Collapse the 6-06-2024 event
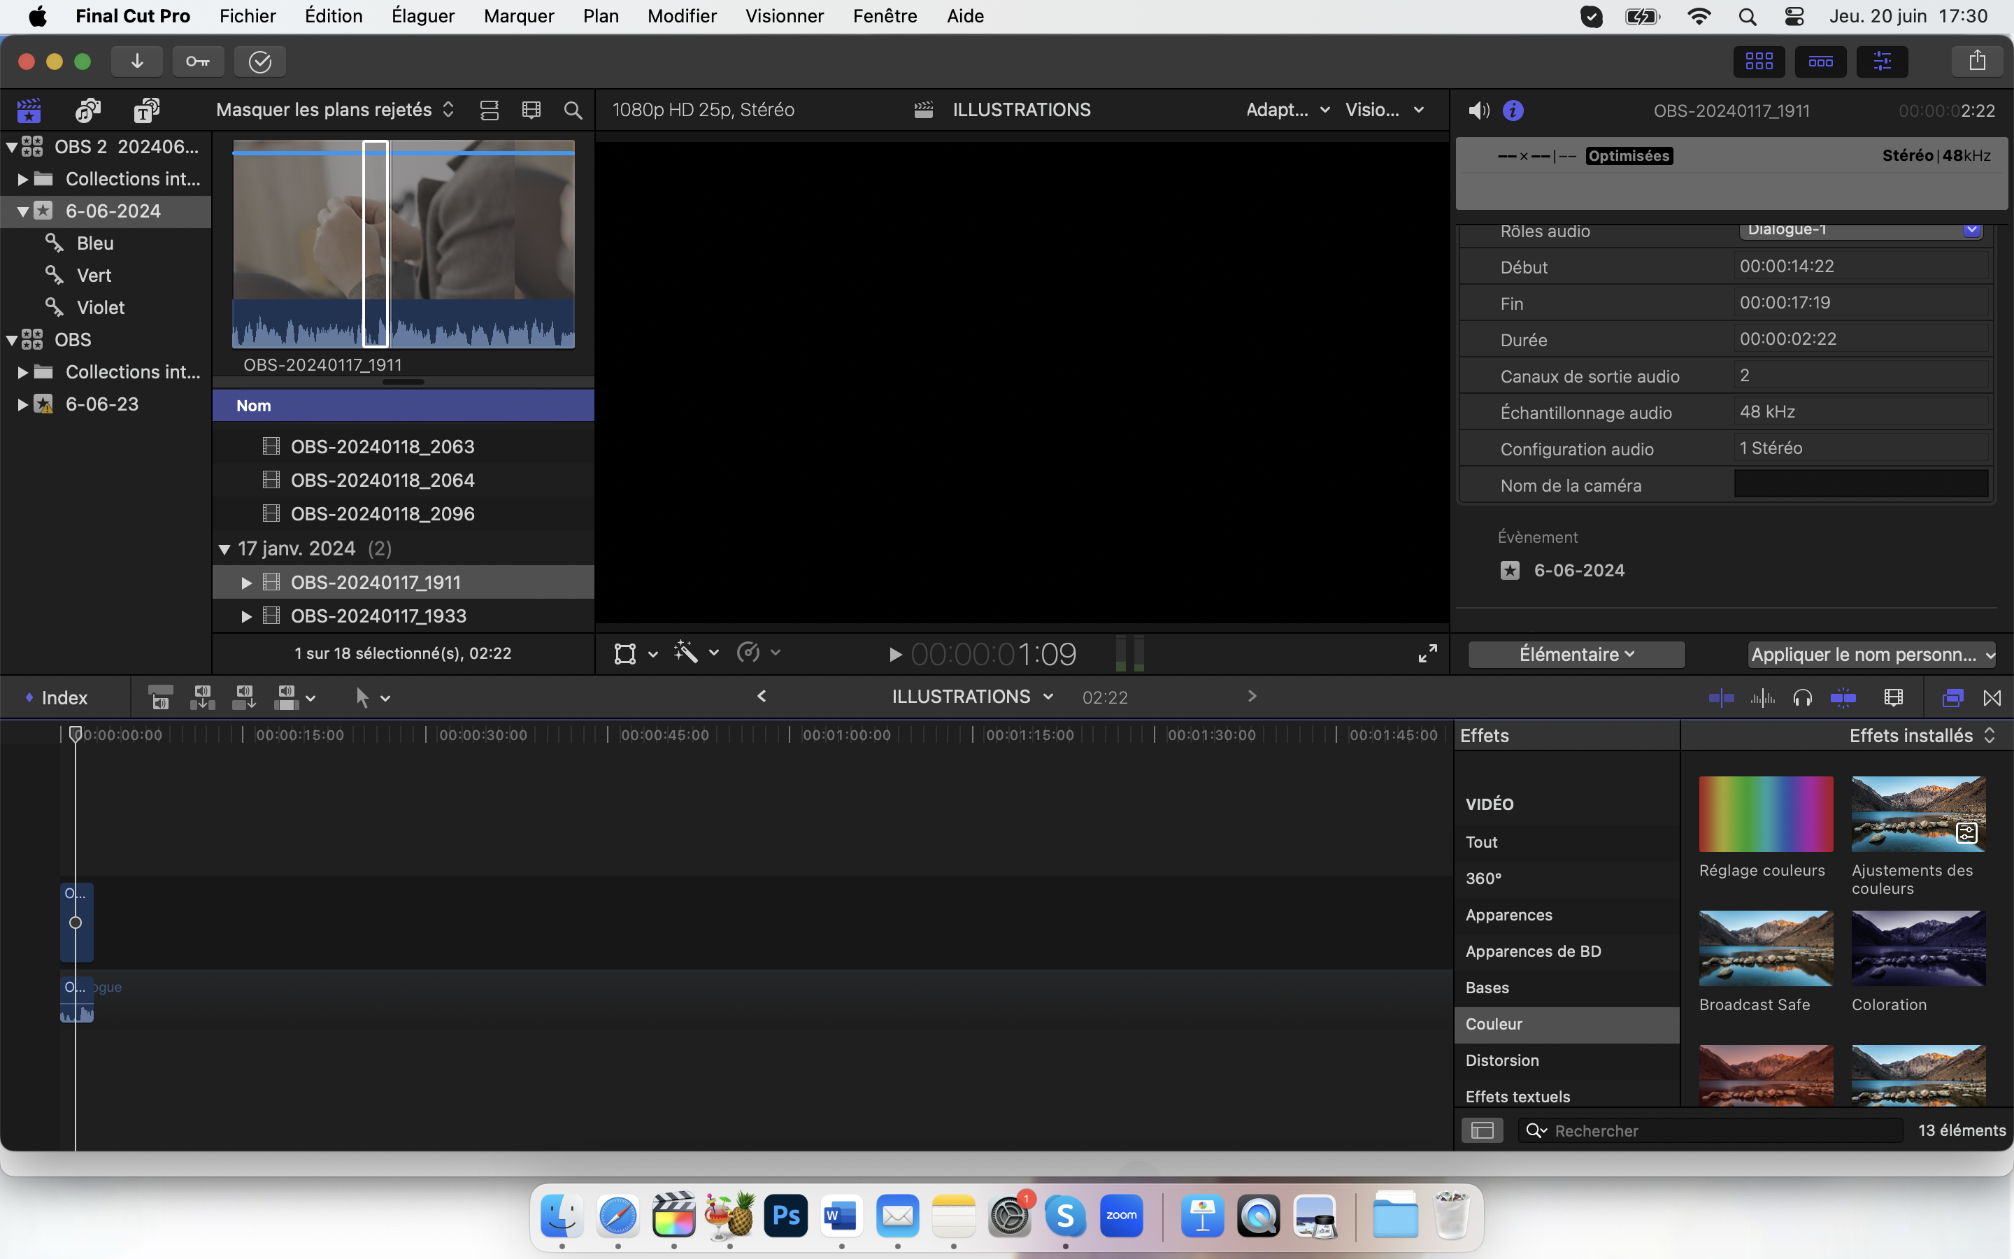2014x1259 pixels. click(x=22, y=211)
